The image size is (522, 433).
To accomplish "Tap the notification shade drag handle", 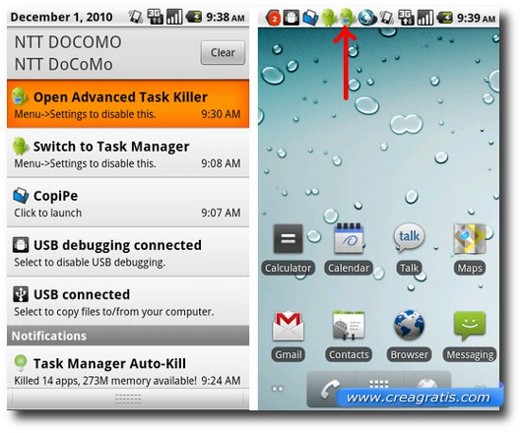I will pos(128,399).
